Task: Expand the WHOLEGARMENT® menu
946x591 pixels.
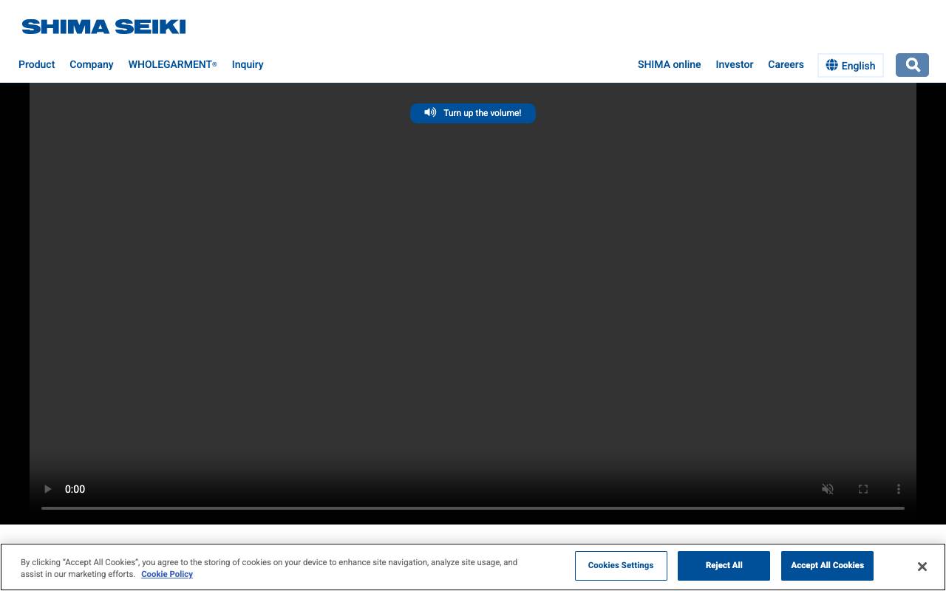Action: click(172, 64)
